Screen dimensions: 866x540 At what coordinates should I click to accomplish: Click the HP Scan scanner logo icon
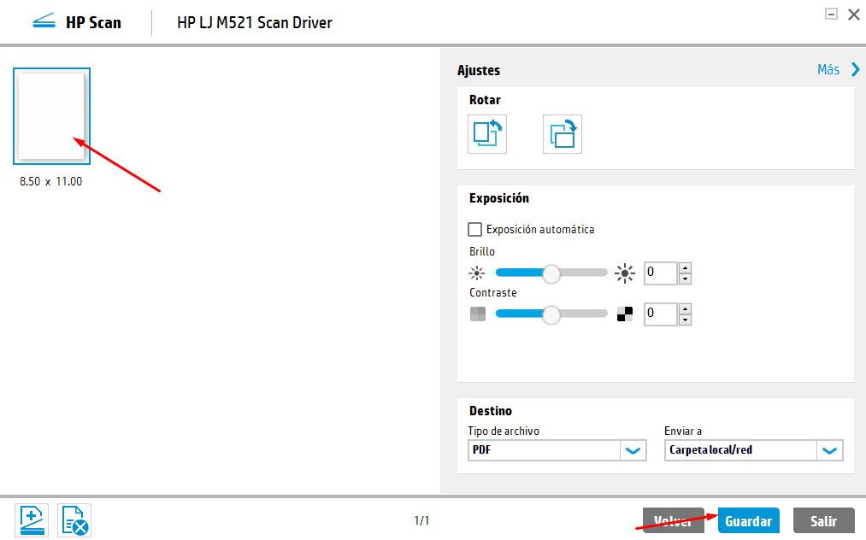44,21
